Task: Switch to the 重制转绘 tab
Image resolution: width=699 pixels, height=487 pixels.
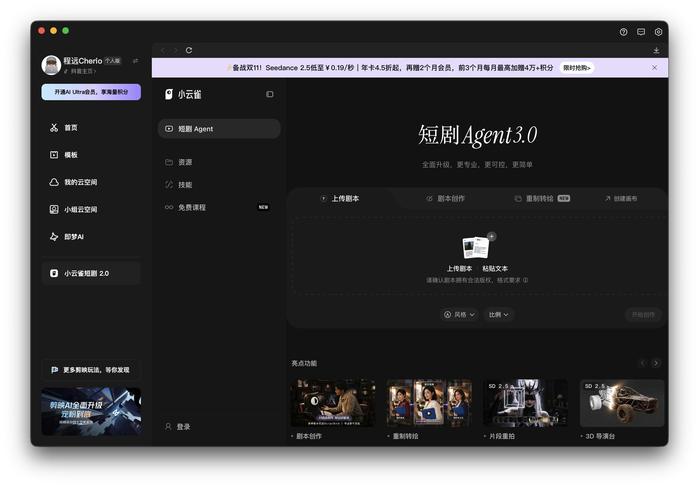Action: [x=542, y=198]
